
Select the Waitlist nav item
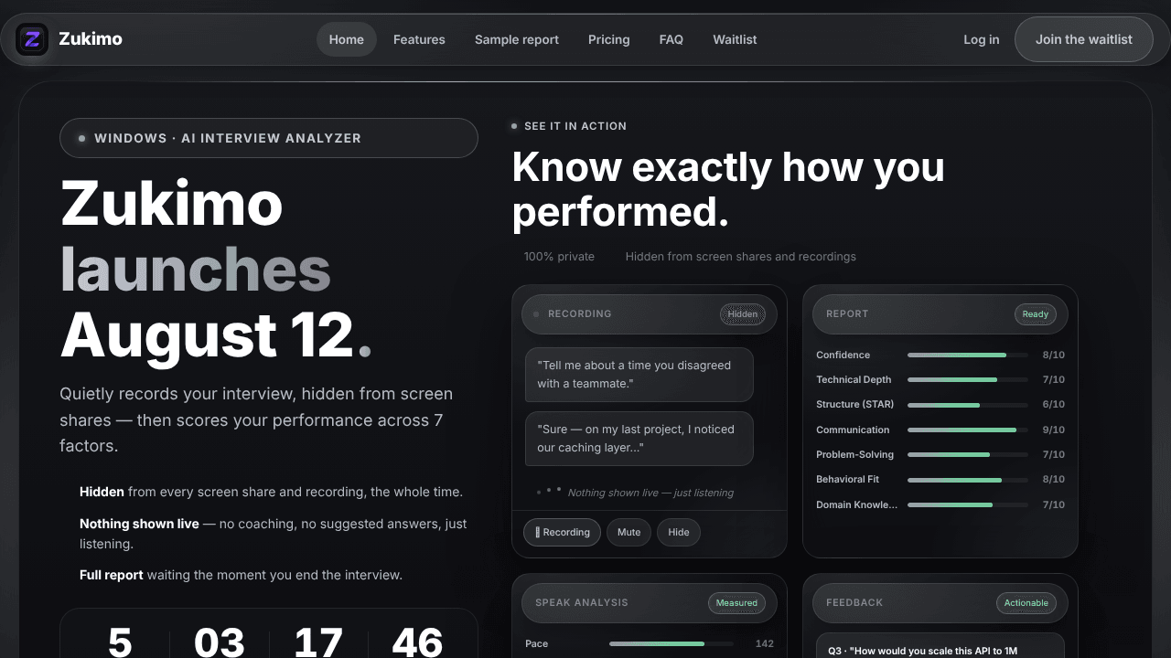735,39
